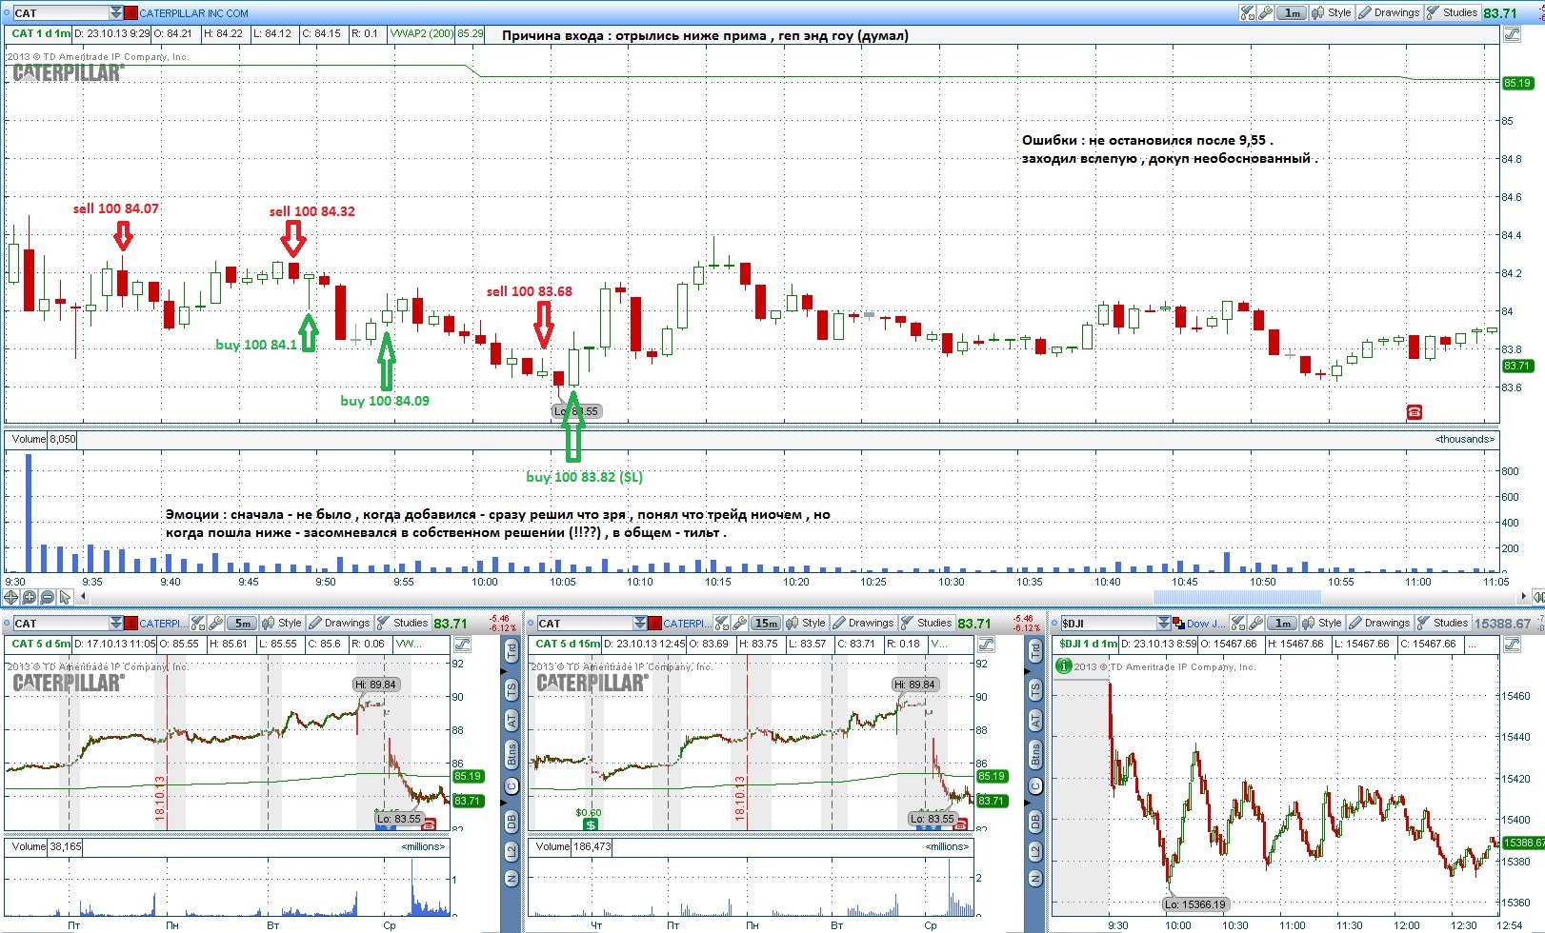Click green dollar dividend icon on 15m chart
The height and width of the screenshot is (933, 1545).
point(591,824)
